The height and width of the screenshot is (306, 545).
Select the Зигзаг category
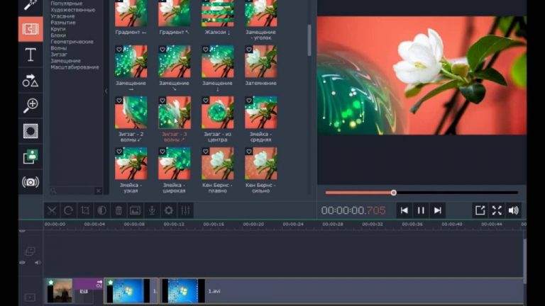(x=59, y=54)
